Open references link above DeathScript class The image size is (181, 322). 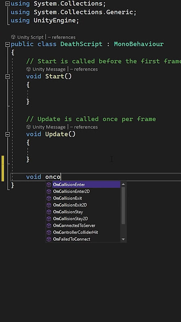point(62,37)
